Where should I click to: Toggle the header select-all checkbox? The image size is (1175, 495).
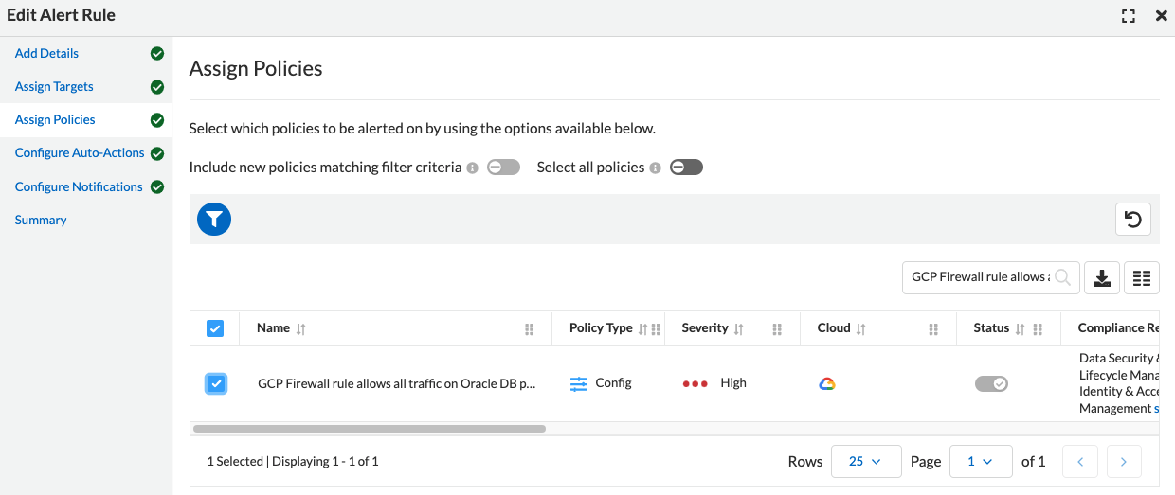pos(215,328)
